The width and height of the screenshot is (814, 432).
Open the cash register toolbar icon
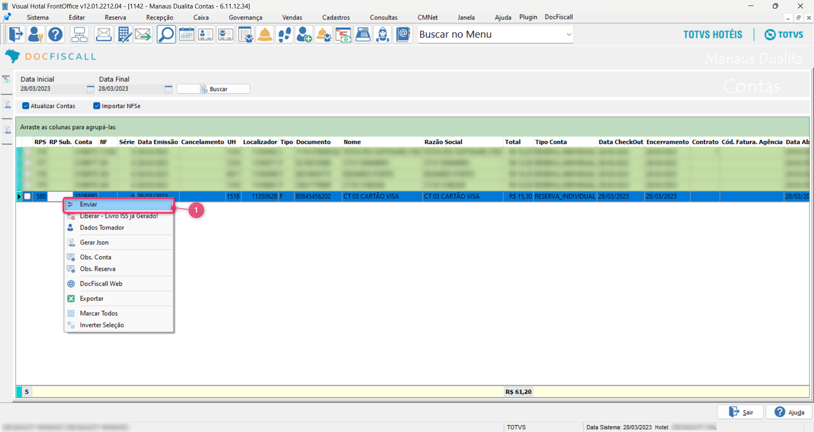[363, 34]
